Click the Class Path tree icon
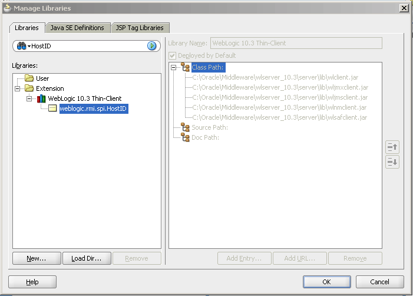Viewport: 413px width, 296px height. 185,67
